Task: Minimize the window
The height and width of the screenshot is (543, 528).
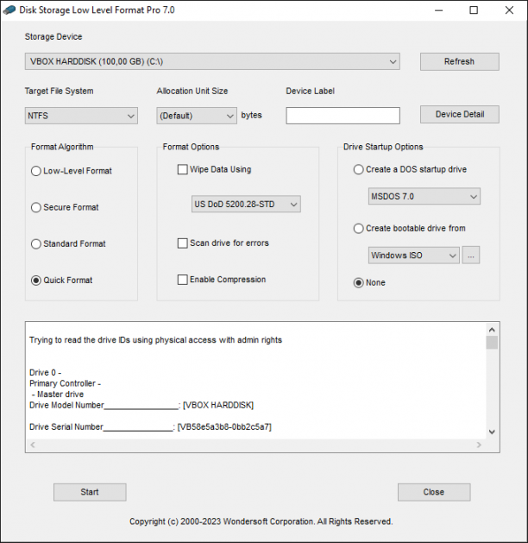Action: point(439,10)
